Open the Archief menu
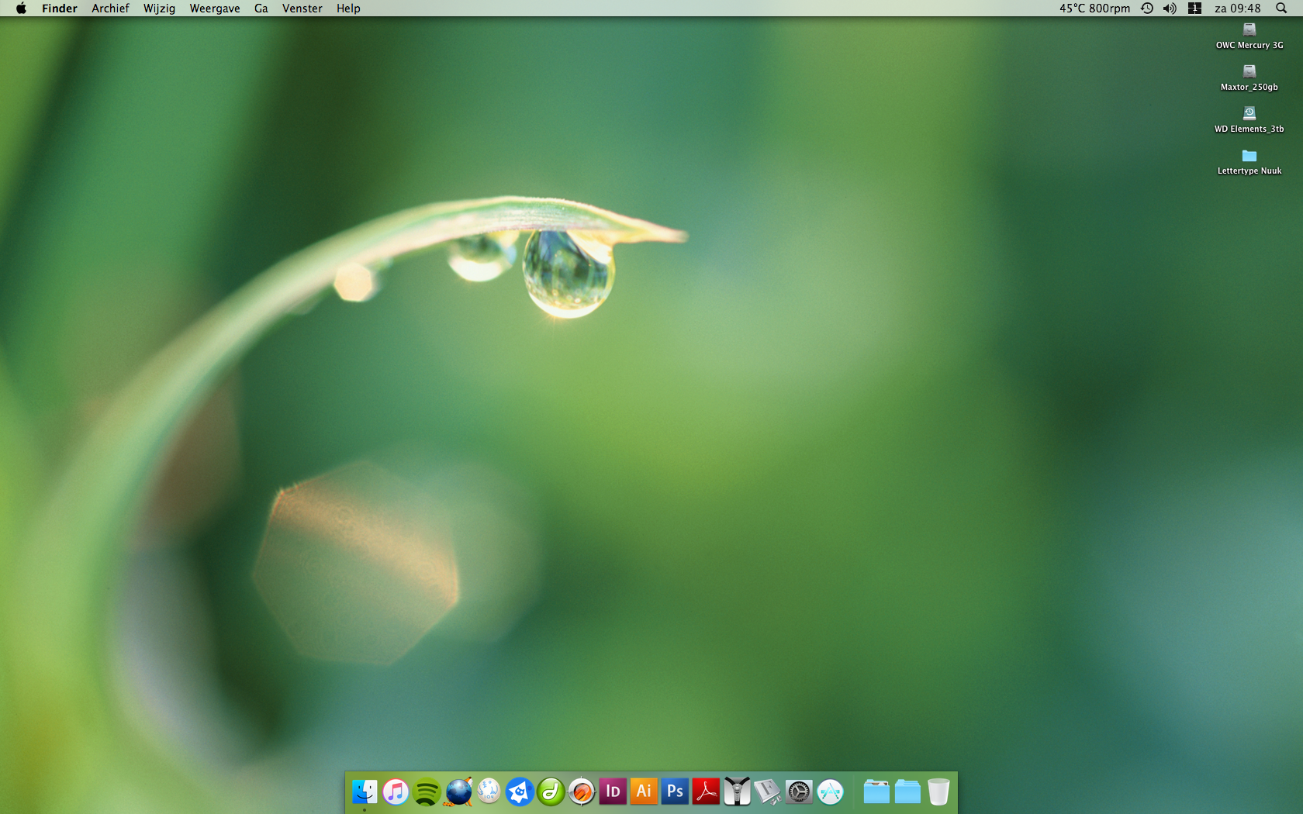This screenshot has width=1303, height=814. point(110,9)
